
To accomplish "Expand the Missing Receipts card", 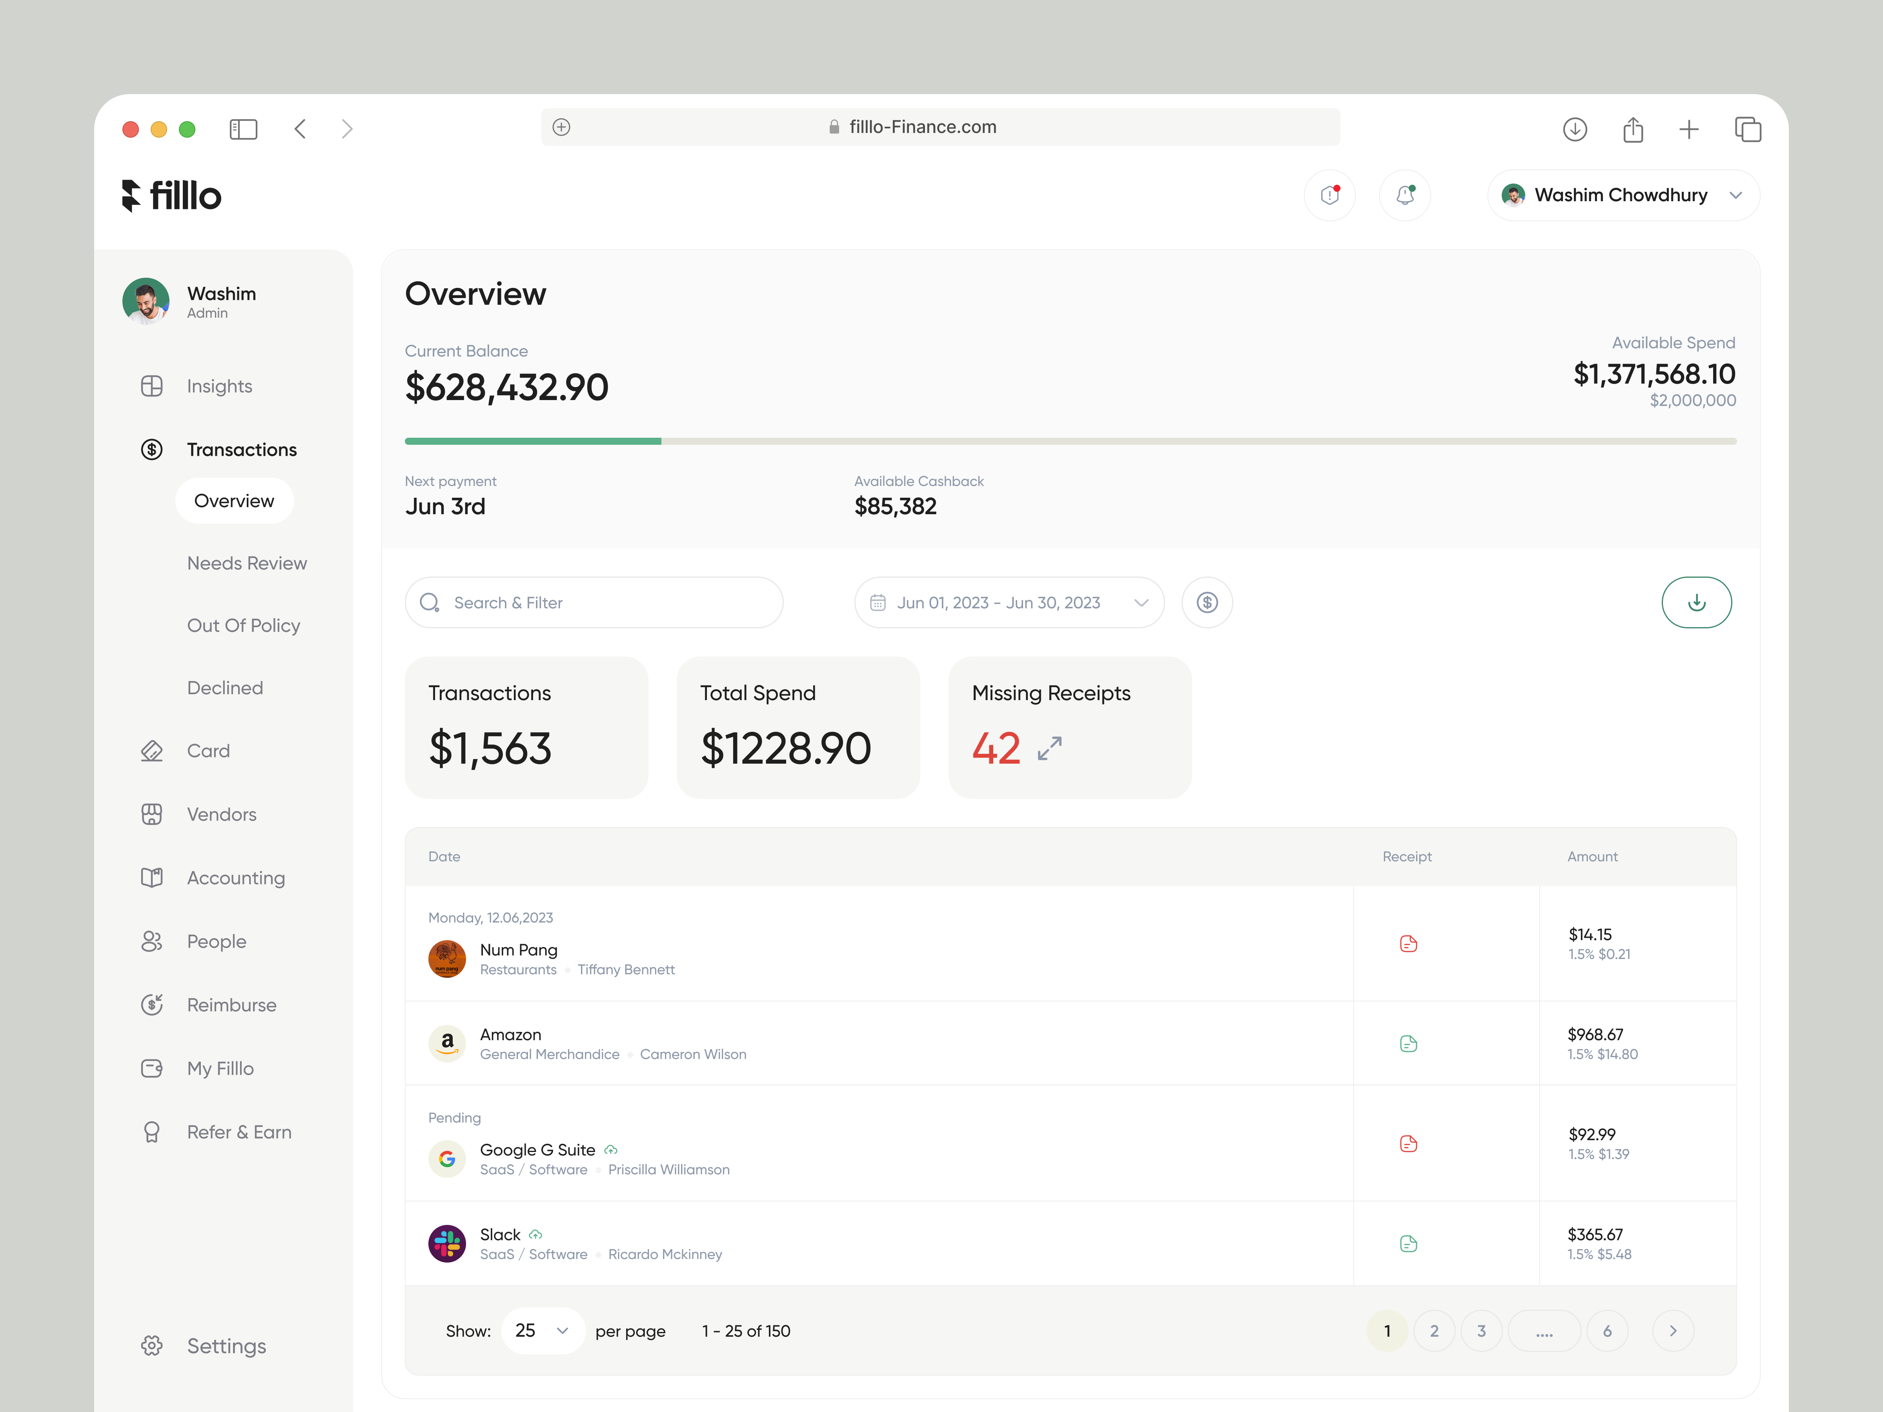I will [1050, 749].
